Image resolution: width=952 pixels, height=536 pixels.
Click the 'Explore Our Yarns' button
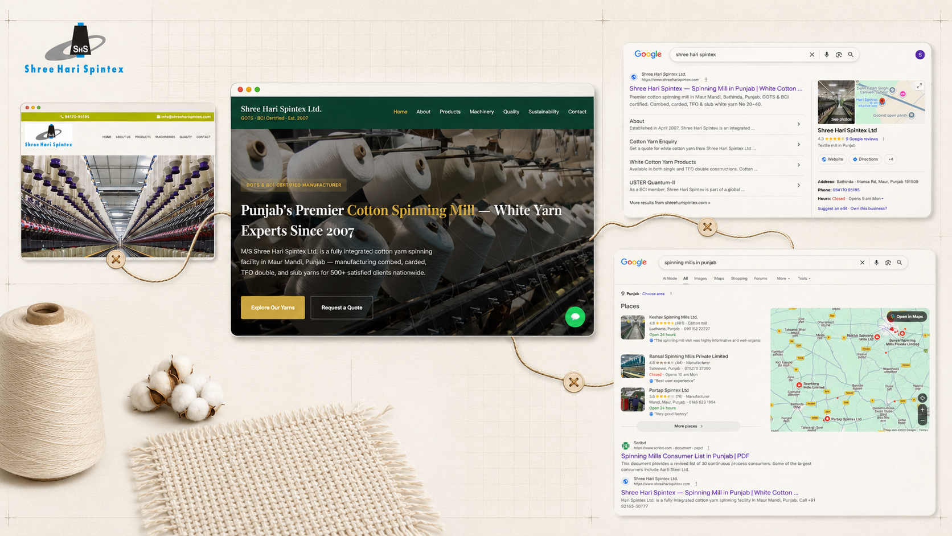[273, 308]
